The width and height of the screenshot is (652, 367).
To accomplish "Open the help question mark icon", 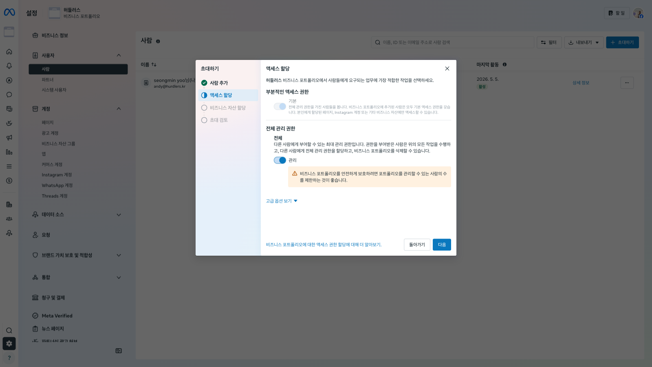I will [x=9, y=358].
